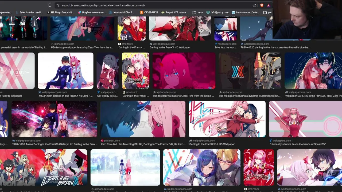Click wallpaperaccess.com source above the Galaxy caption
Screen dimensions: 342x192
click(x=28, y=141)
